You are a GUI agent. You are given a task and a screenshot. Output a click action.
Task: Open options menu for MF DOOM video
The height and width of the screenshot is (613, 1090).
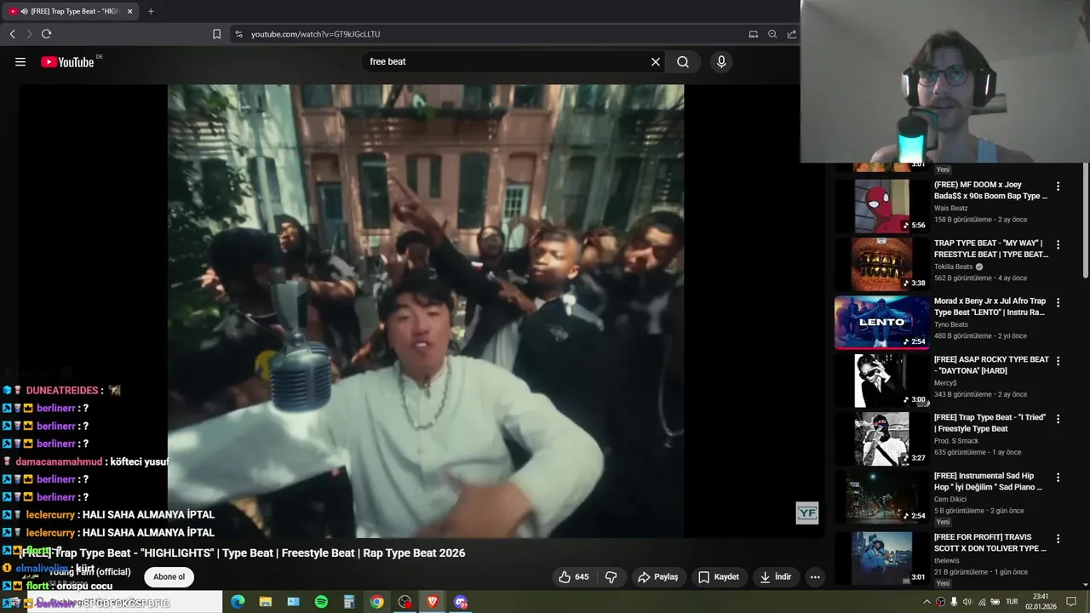(1058, 186)
